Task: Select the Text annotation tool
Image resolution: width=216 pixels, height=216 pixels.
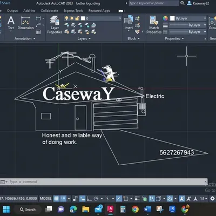Action: coord(11,23)
